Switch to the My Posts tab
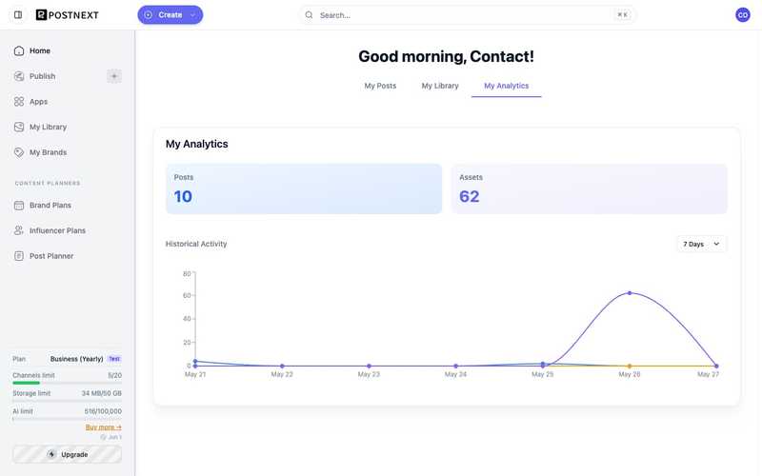 click(380, 86)
